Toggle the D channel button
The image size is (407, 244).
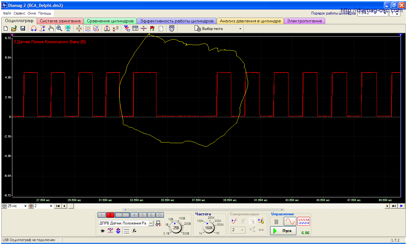tap(160, 215)
